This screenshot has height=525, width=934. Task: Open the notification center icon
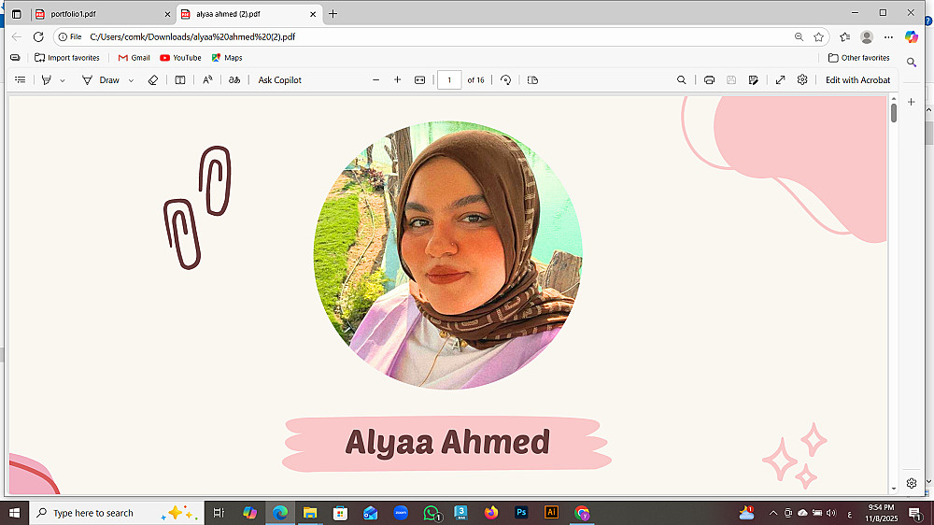tap(915, 513)
